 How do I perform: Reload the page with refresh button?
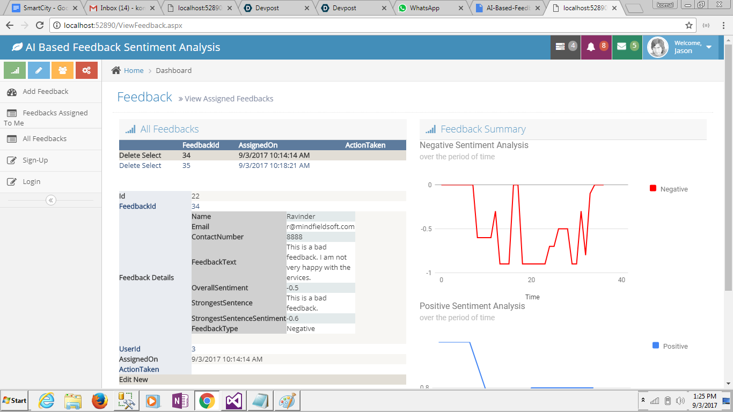coord(39,25)
